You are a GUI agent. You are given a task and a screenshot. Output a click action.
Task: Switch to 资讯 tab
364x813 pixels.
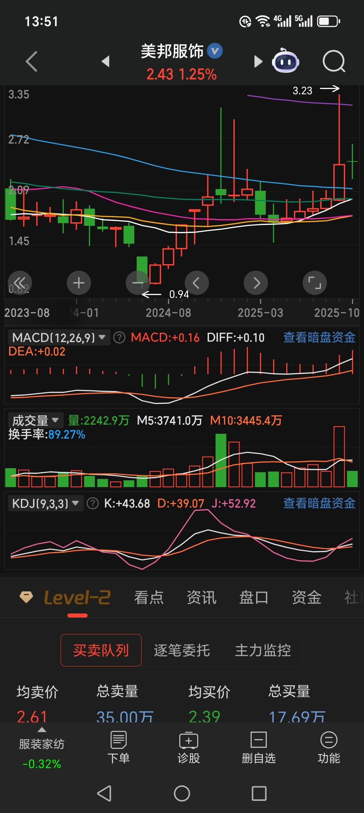click(201, 598)
